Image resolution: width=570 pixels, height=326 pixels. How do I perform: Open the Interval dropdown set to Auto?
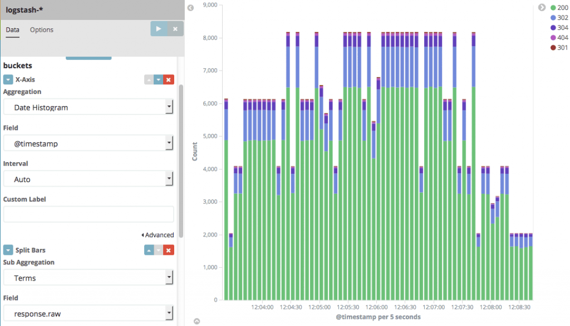click(89, 179)
